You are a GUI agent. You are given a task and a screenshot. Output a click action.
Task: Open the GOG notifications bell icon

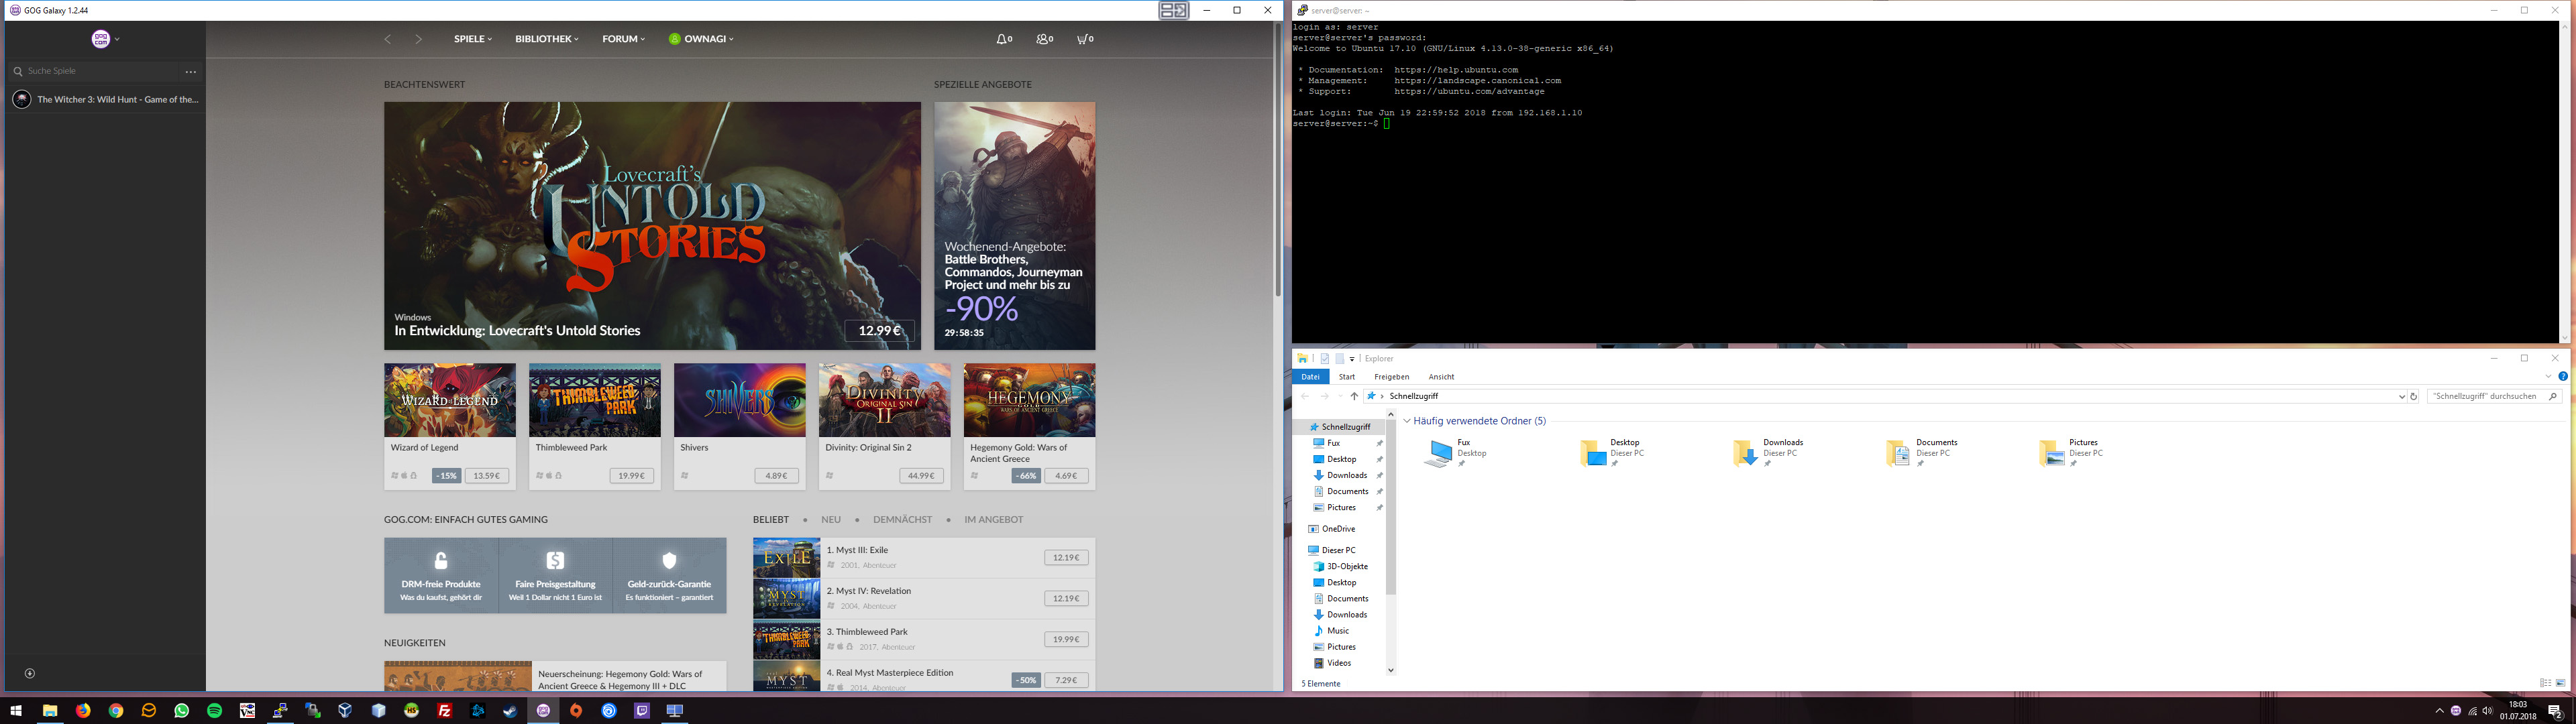1004,39
